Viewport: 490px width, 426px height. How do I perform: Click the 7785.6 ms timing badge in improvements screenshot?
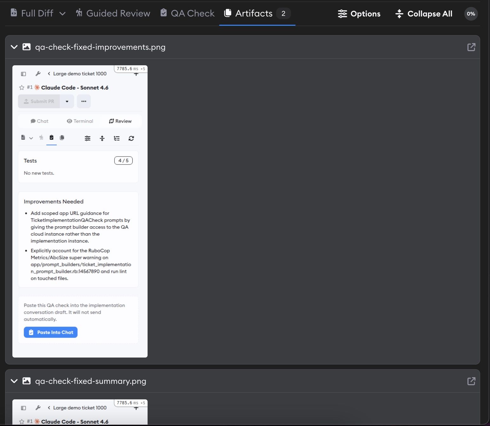pos(131,69)
